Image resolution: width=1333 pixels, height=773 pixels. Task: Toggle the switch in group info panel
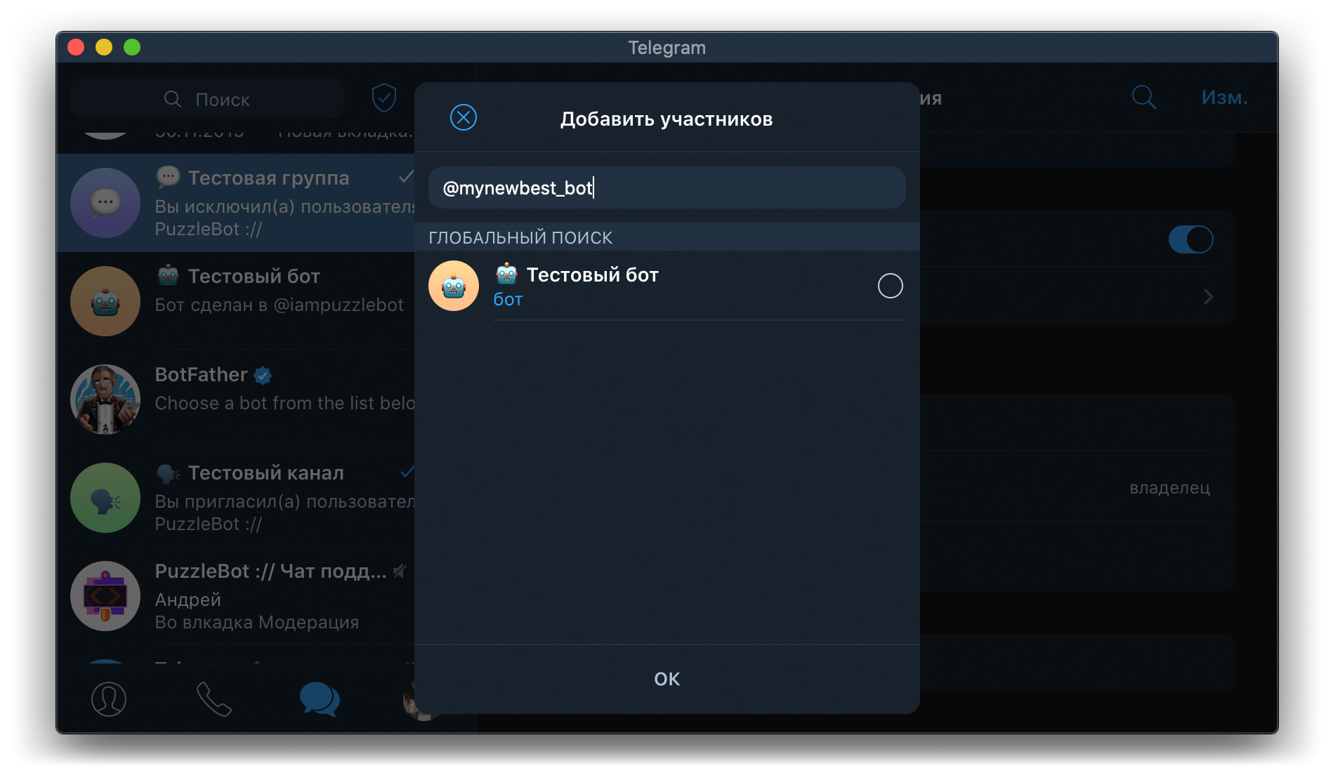(1190, 239)
